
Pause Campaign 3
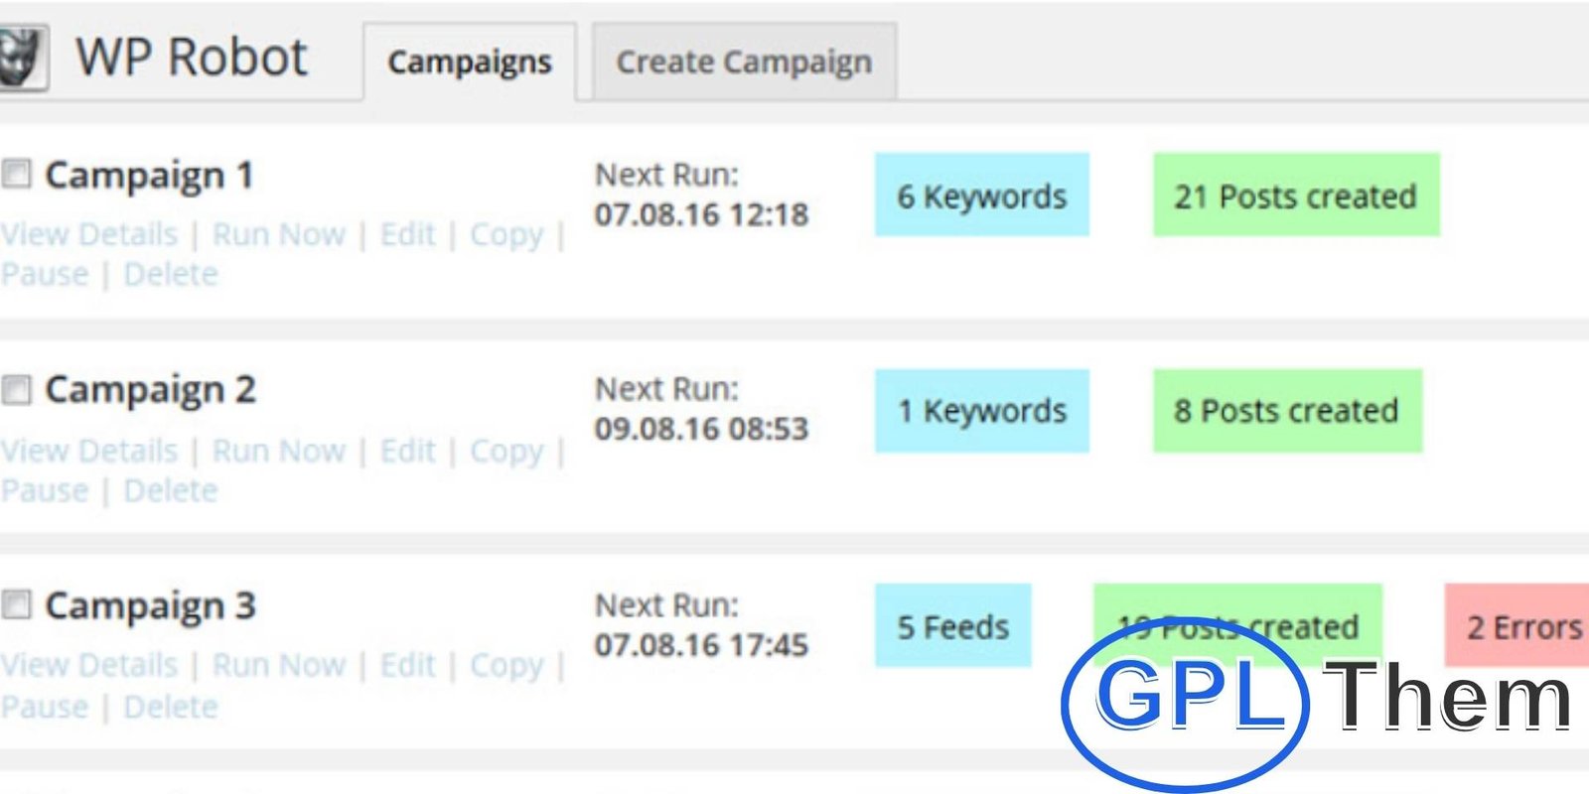point(45,707)
